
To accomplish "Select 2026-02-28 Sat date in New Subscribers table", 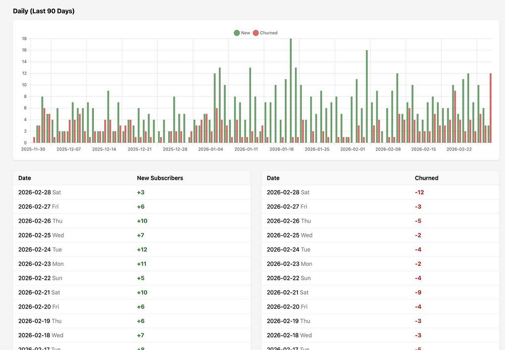I will (39, 192).
